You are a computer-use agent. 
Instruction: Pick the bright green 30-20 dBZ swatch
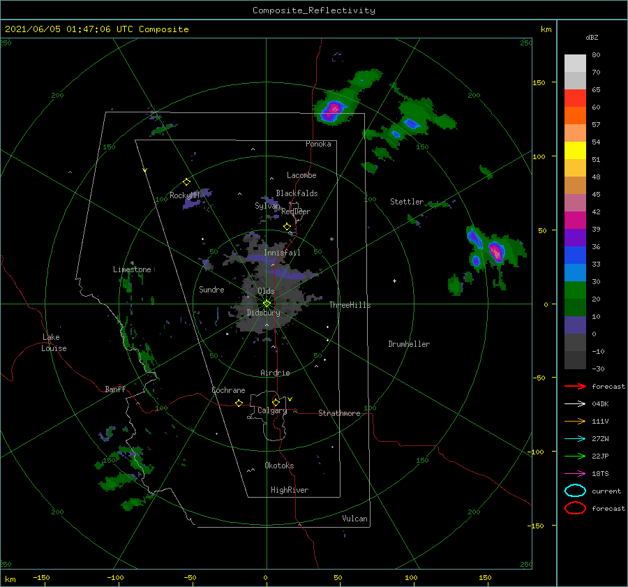pyautogui.click(x=575, y=290)
